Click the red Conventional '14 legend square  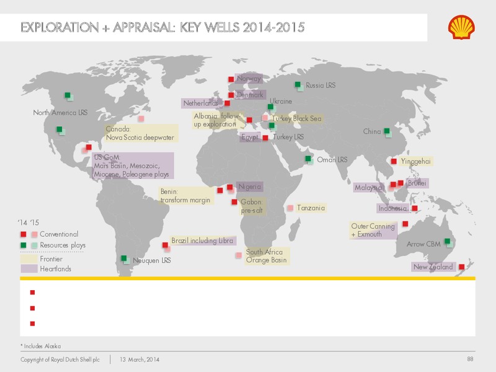coord(24,234)
